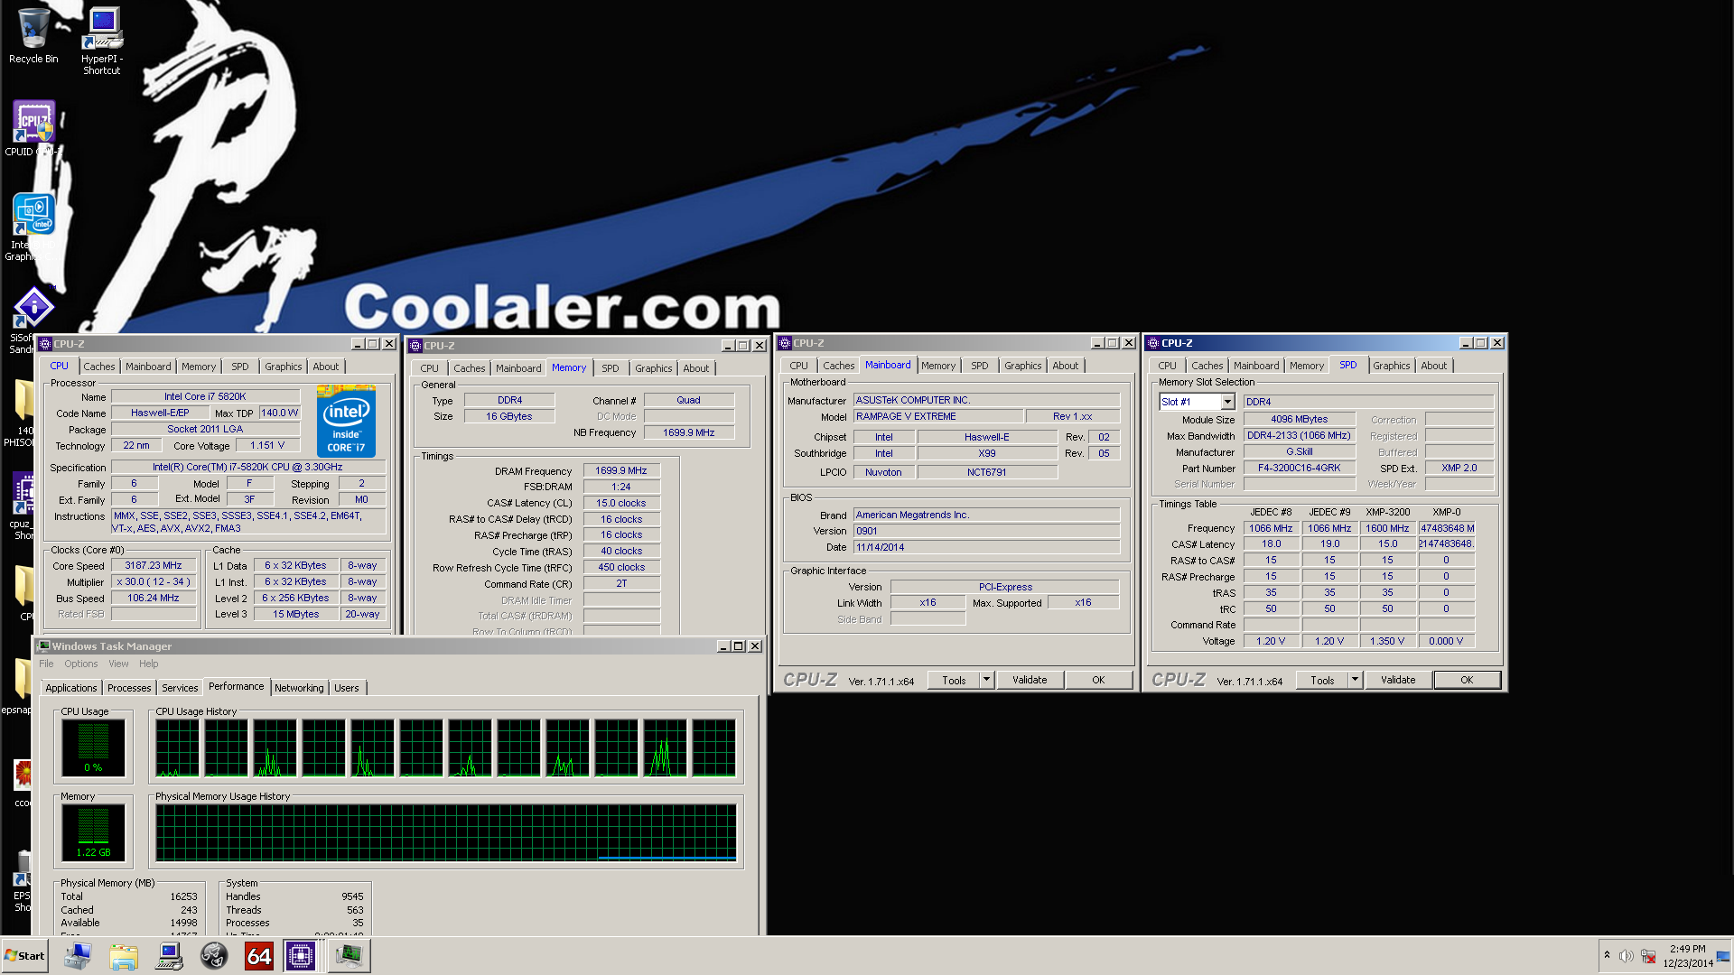Switch to Processes tab in Task Manager
Image resolution: width=1734 pixels, height=975 pixels.
[129, 688]
